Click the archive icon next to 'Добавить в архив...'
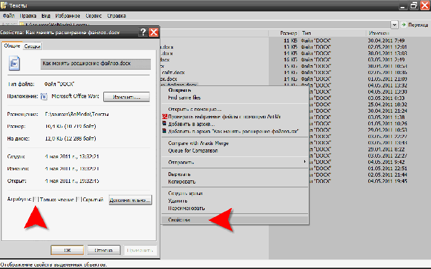This screenshot has height=269, width=431. pos(165,124)
